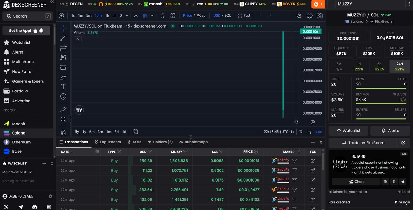The width and height of the screenshot is (413, 210).
Task: Switch to the candlestick chart style
Action: pos(145,15)
